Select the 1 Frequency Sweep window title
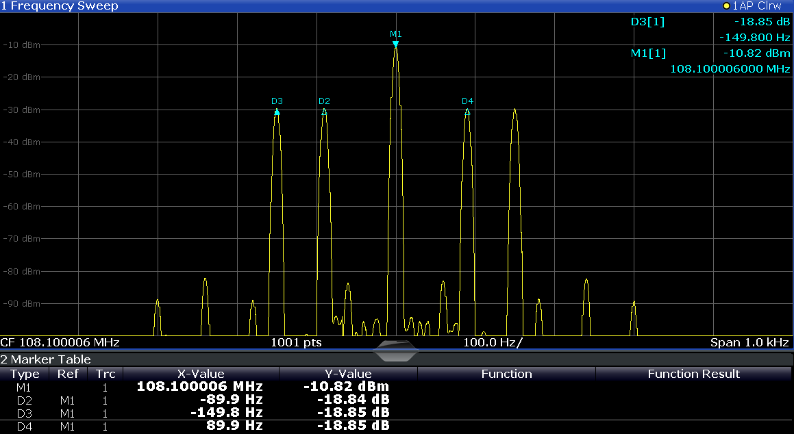This screenshot has height=434, width=794. pos(60,6)
